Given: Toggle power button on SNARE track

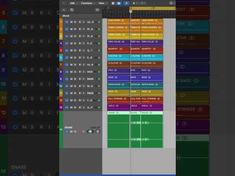Looking at the screenshot, I should [x=67, y=132].
